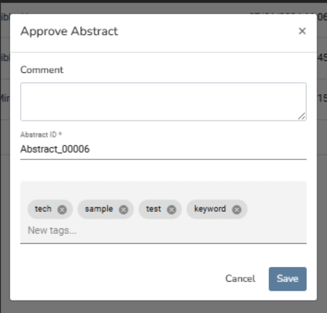Remove the 'tech' tag
This screenshot has height=313, width=327.
(62, 210)
